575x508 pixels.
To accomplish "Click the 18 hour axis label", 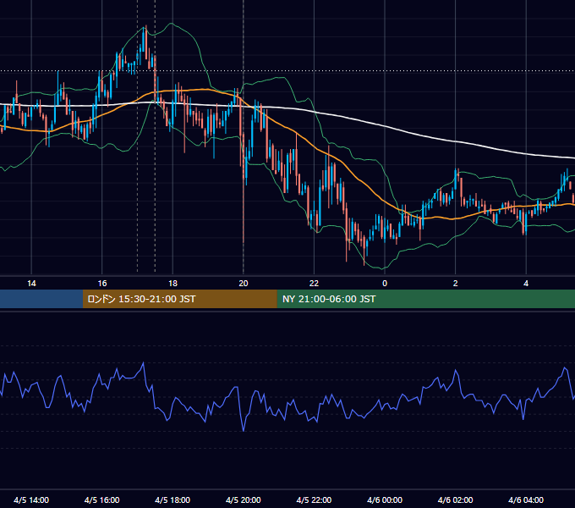I will coord(172,284).
